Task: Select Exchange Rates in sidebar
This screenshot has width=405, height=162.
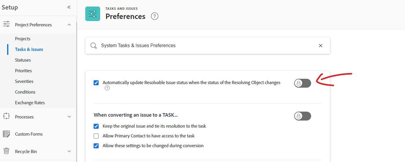Action: point(30,103)
